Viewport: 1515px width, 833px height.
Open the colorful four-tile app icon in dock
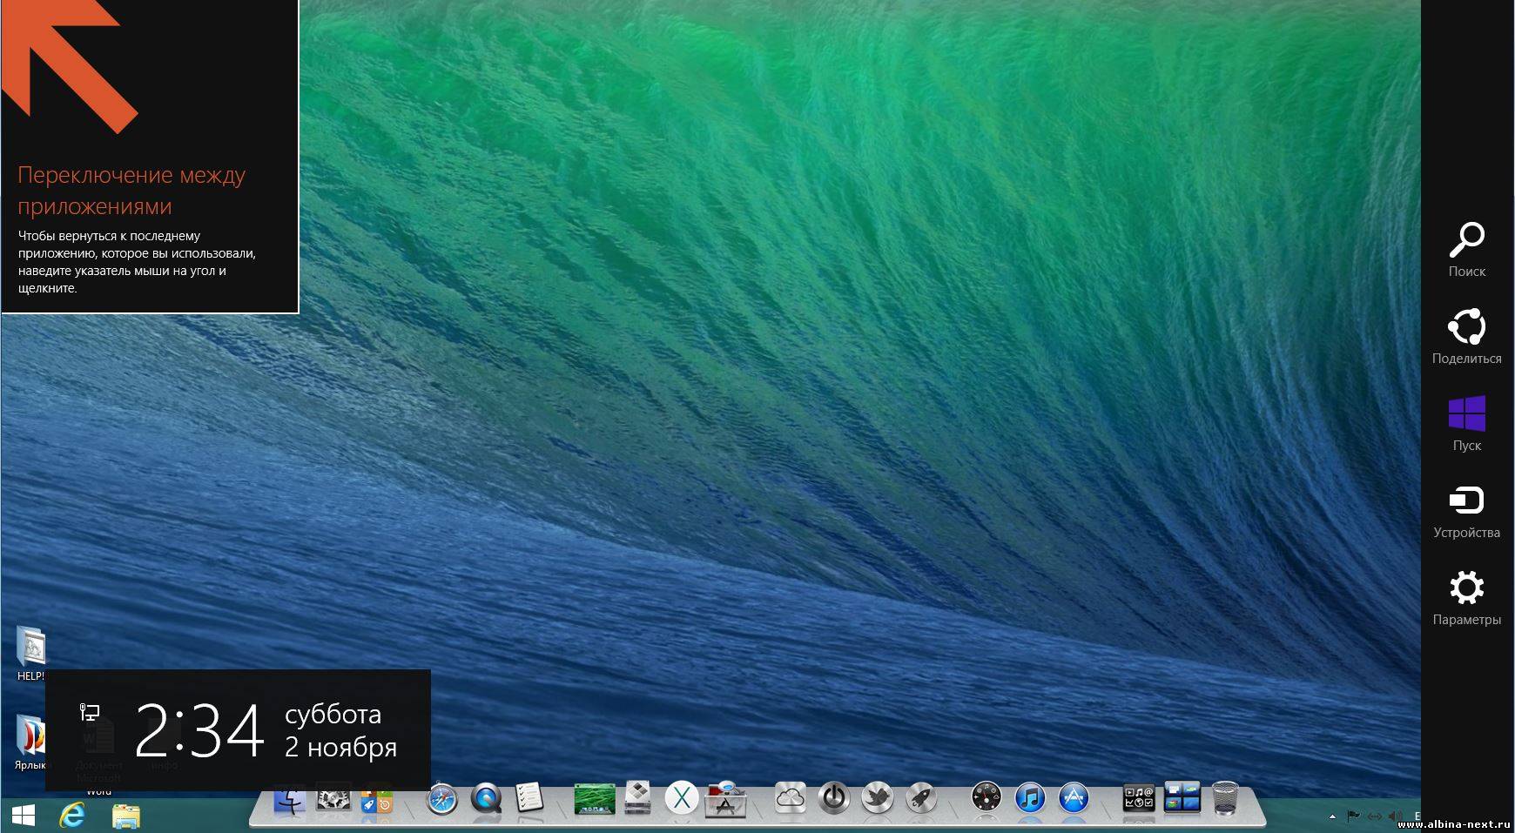point(377,801)
